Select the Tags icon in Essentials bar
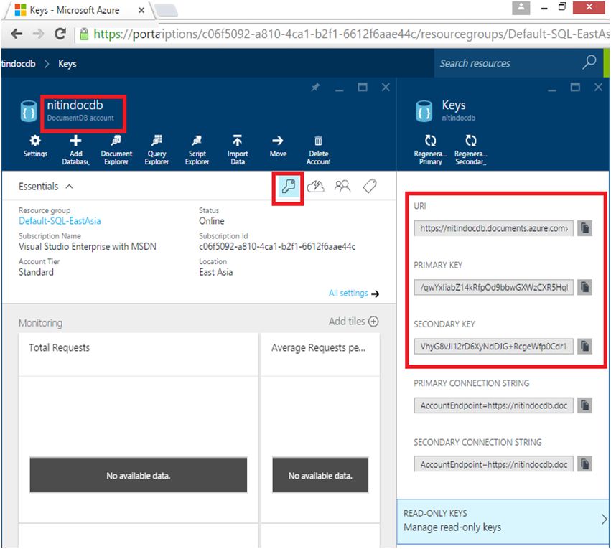 pos(370,185)
